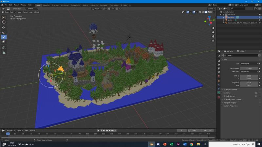This screenshot has width=262, height=147.
Task: Open timeline Keying popover
Action: point(19,131)
